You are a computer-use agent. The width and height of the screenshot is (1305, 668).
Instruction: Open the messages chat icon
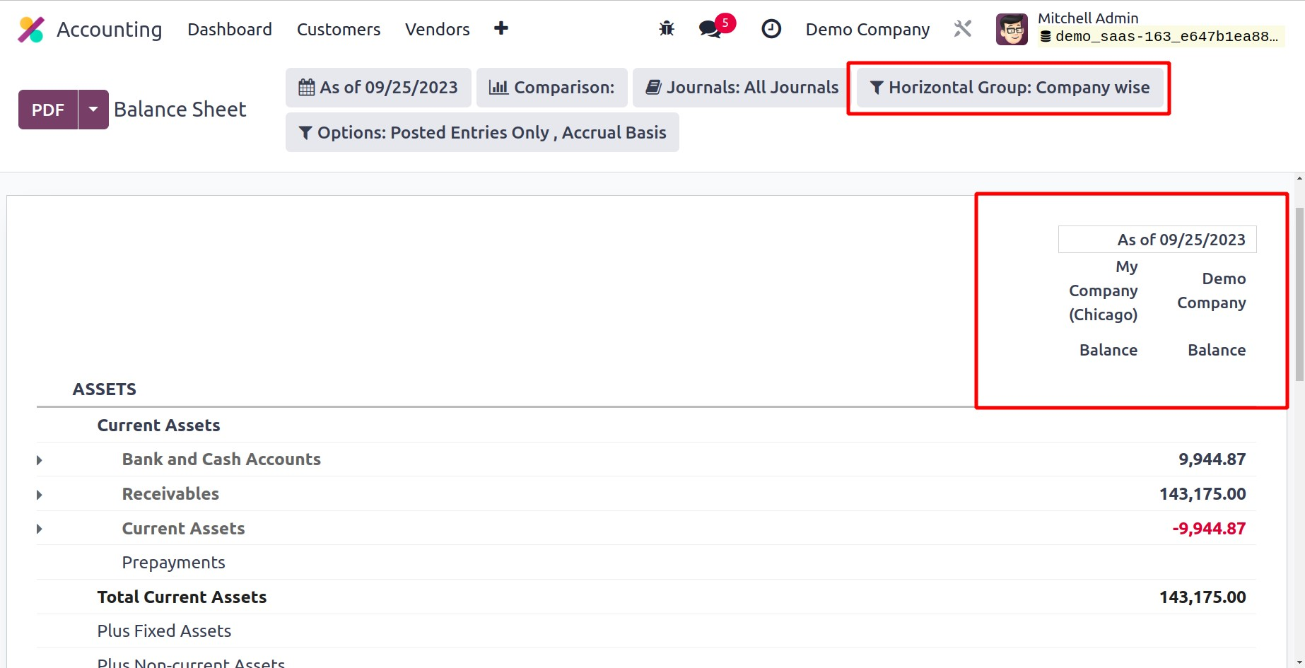pyautogui.click(x=710, y=29)
